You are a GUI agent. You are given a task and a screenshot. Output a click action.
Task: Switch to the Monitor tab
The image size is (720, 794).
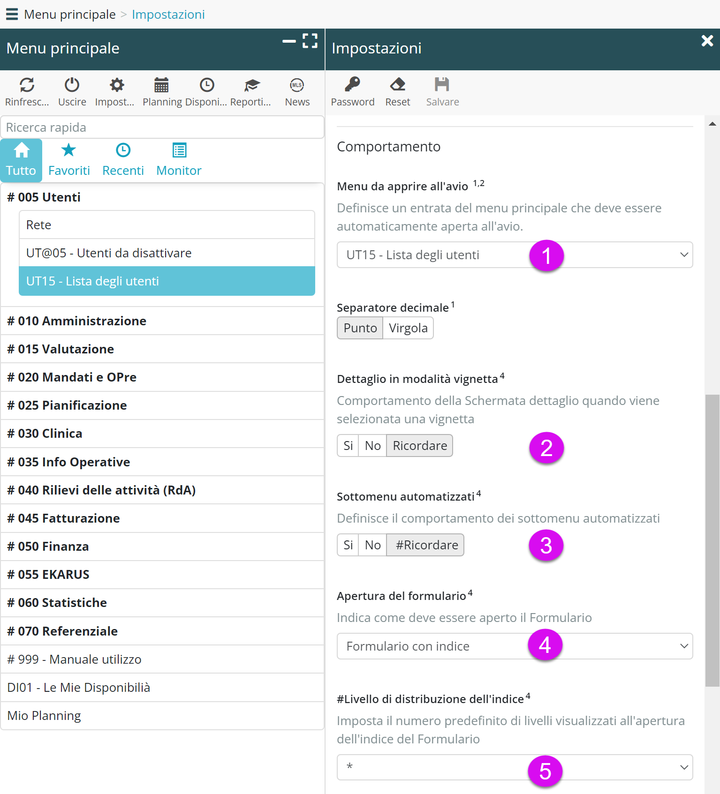(x=179, y=160)
